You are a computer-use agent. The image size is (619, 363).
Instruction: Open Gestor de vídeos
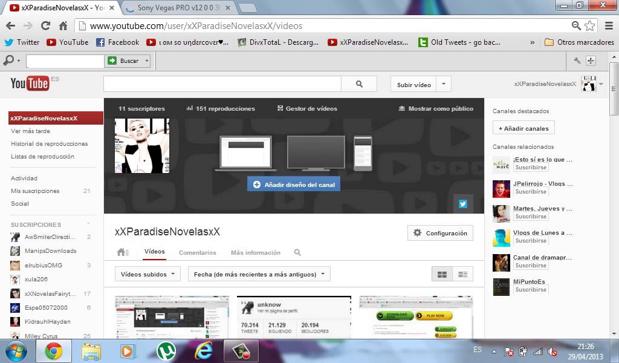pyautogui.click(x=307, y=108)
